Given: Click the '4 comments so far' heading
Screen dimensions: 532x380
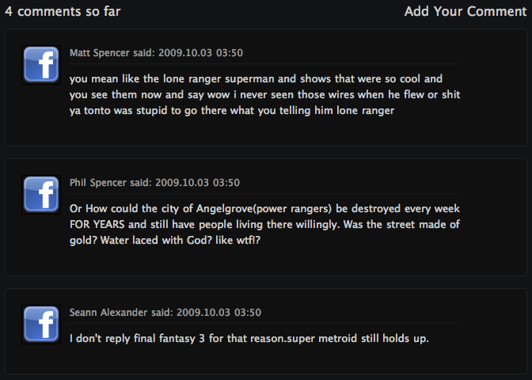Looking at the screenshot, I should coord(63,12).
